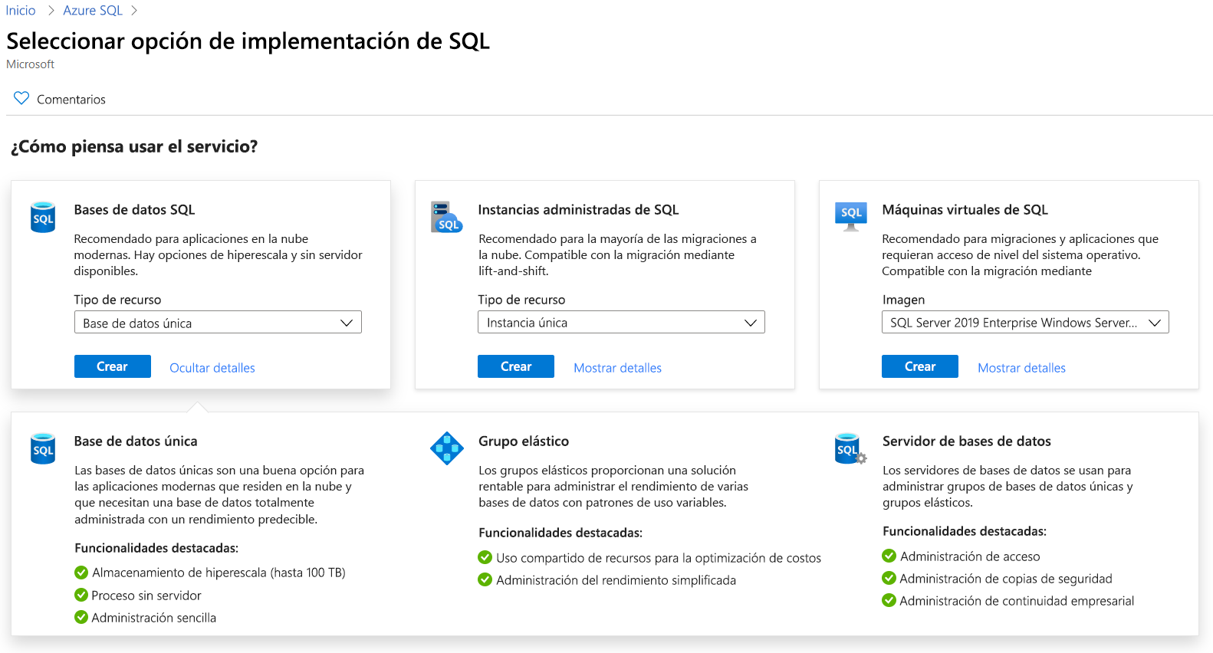The height and width of the screenshot is (653, 1213).
Task: Click the Máquinas virtuales de SQL monitor icon
Action: click(x=851, y=217)
